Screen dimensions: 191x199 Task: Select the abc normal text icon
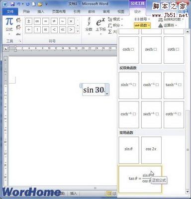(18, 34)
